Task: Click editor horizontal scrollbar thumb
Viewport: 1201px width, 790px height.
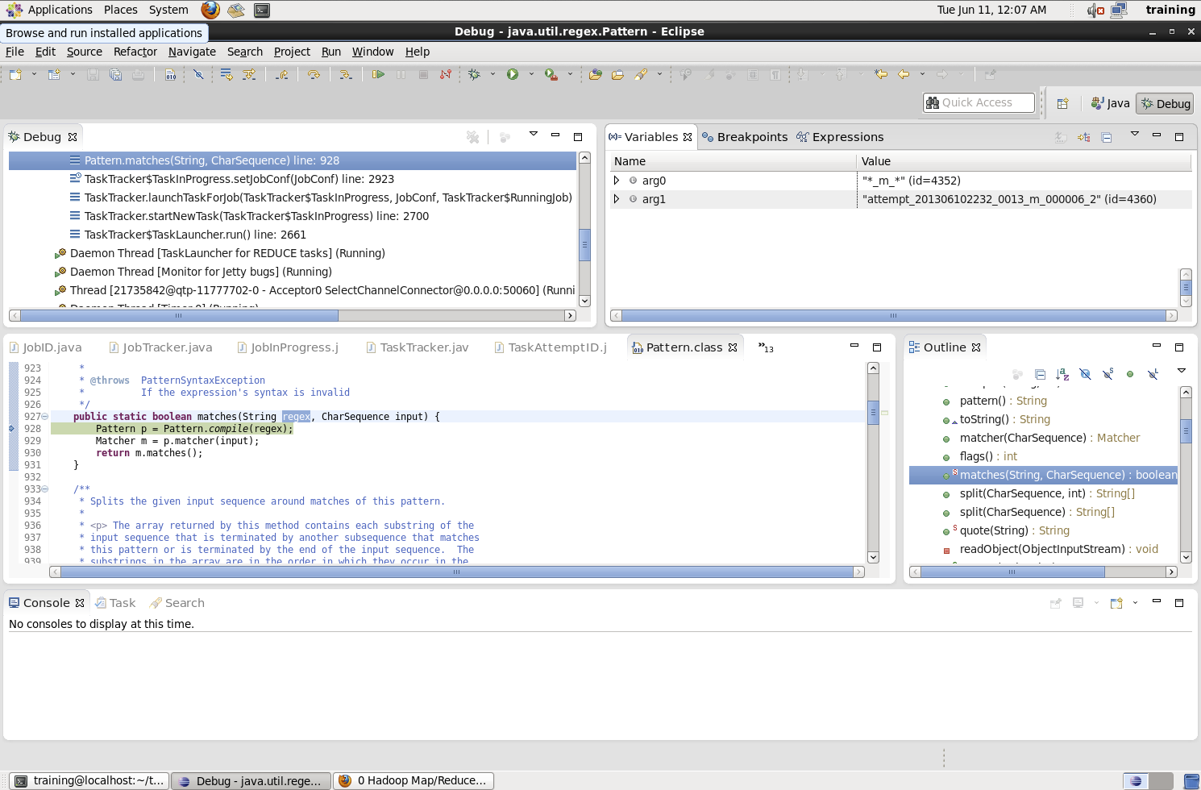Action: pos(457,572)
